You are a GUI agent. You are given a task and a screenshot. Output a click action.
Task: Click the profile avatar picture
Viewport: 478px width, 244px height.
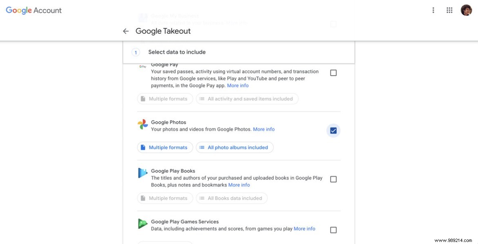[x=466, y=10]
